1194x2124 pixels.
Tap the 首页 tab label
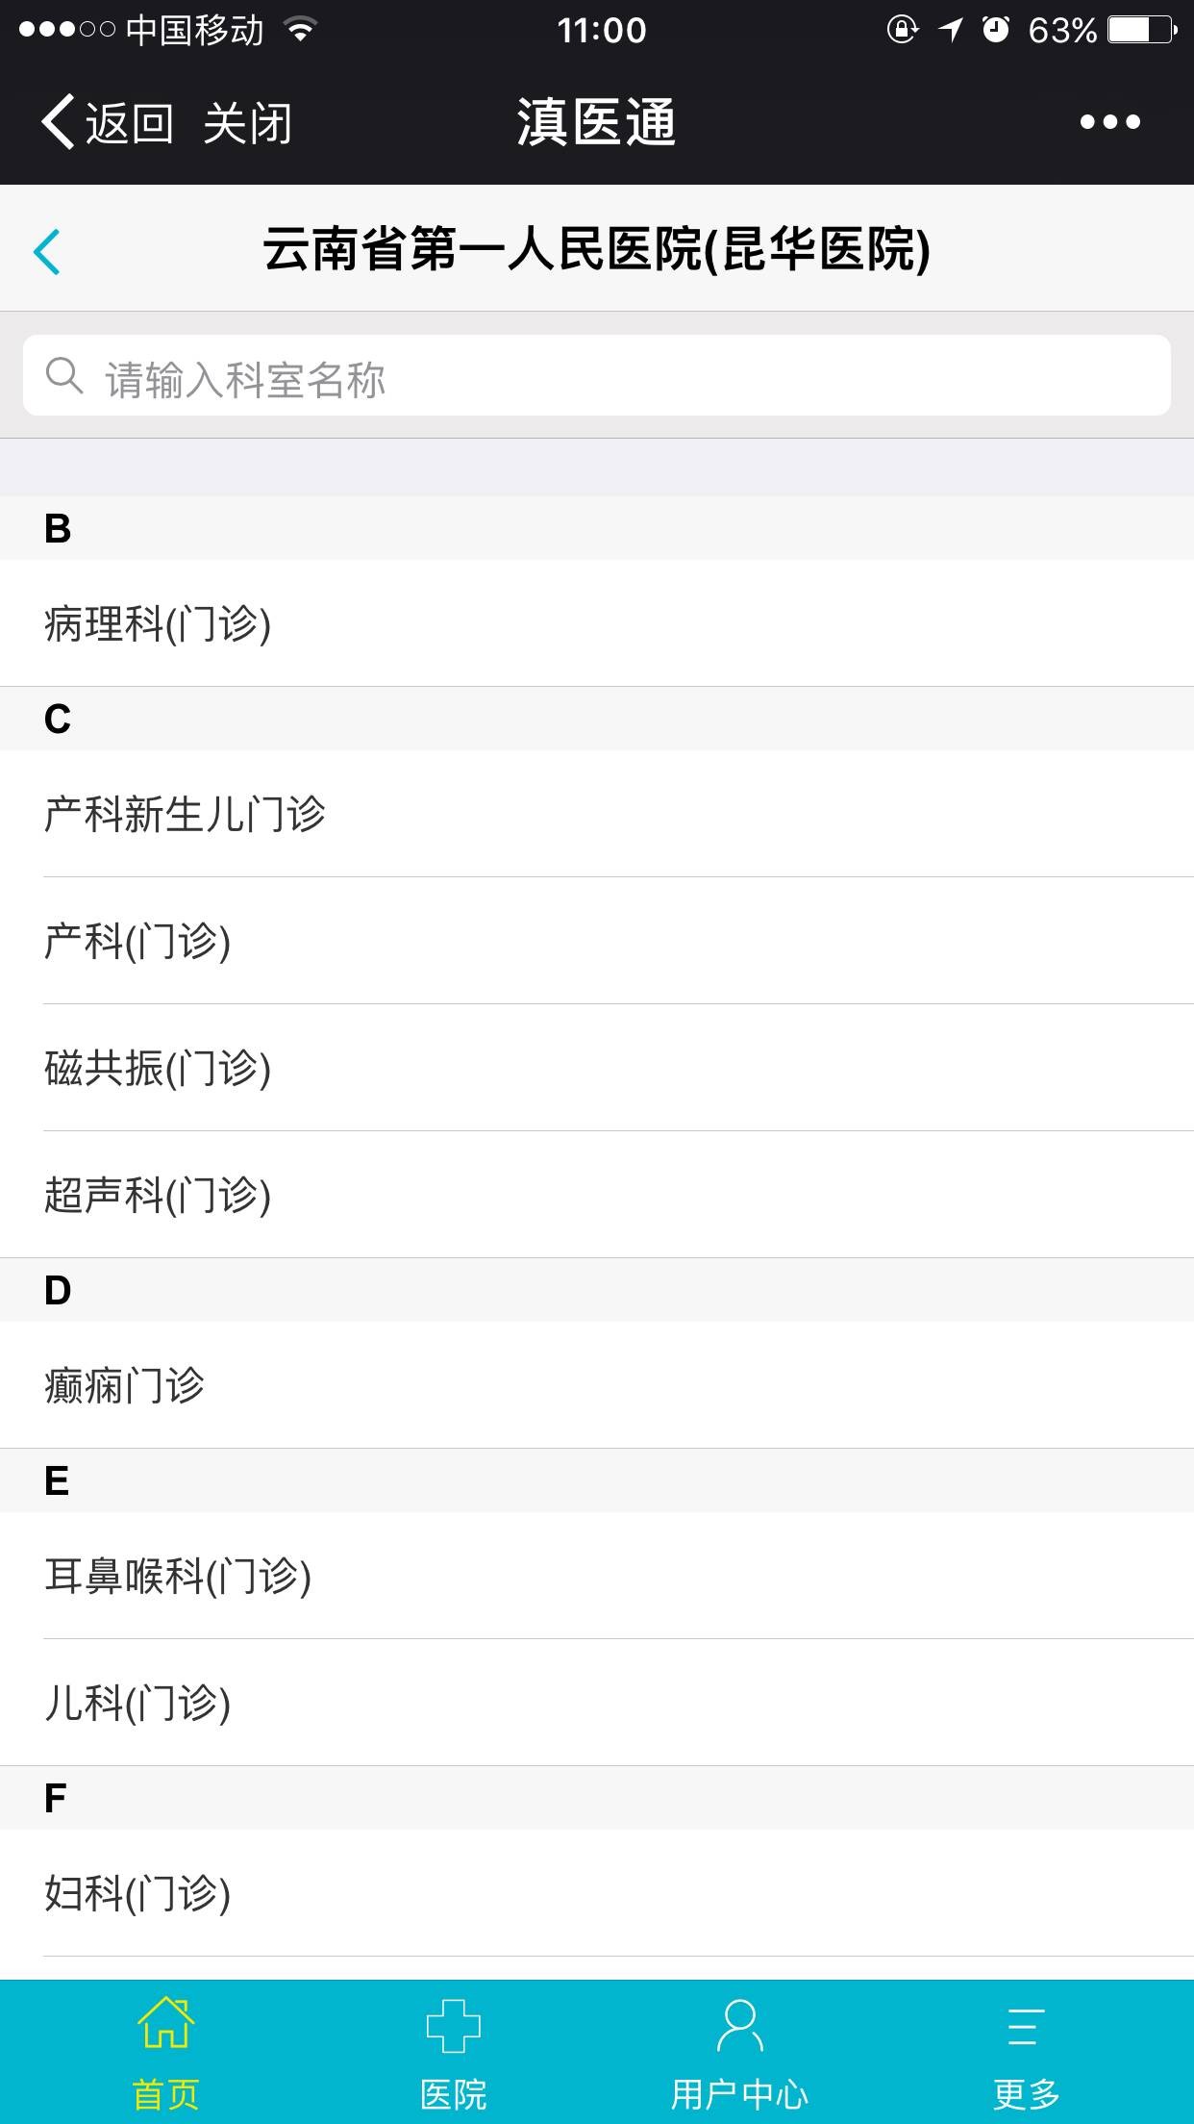tap(165, 2093)
